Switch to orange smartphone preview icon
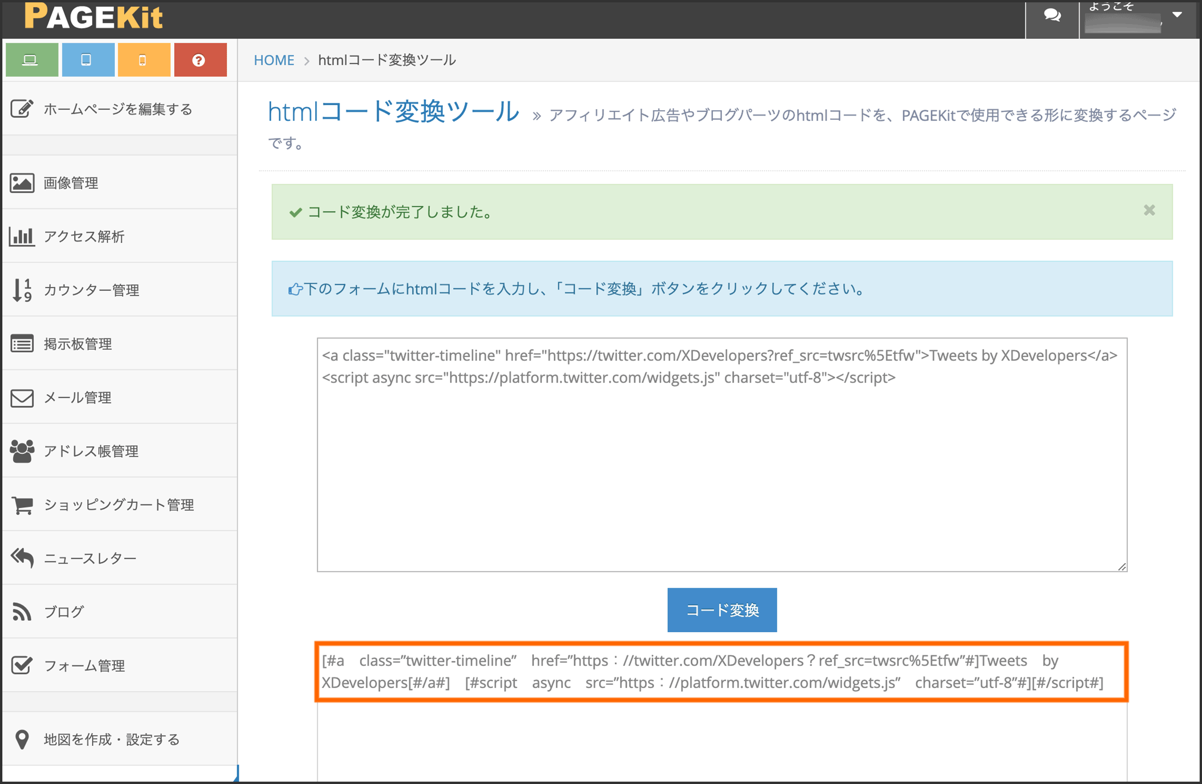This screenshot has height=784, width=1202. 144,60
